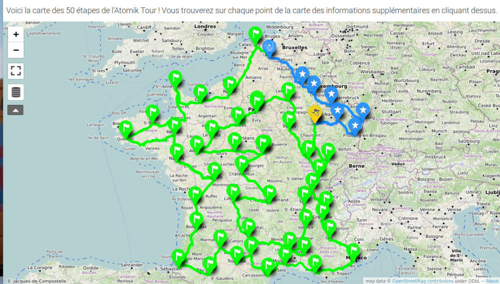Zoom in on the map

16,35
